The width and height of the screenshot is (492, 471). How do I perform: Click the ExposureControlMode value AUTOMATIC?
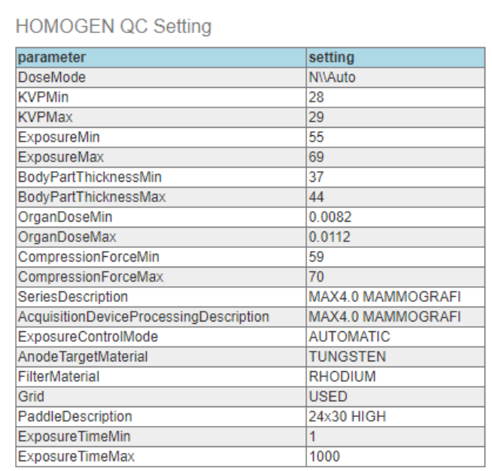click(350, 337)
